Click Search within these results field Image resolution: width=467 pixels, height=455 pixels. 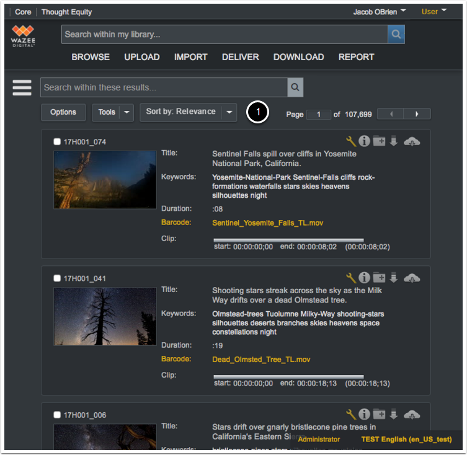tap(164, 87)
